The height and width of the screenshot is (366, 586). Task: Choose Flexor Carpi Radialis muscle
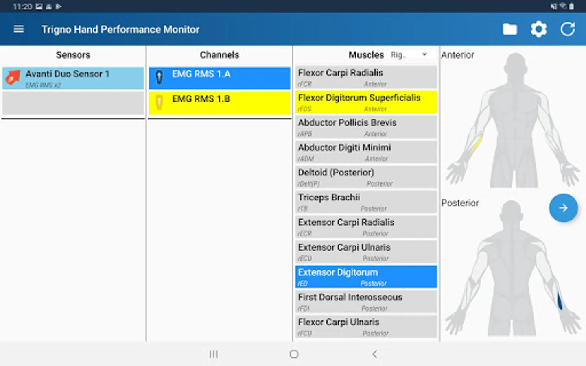click(x=366, y=77)
